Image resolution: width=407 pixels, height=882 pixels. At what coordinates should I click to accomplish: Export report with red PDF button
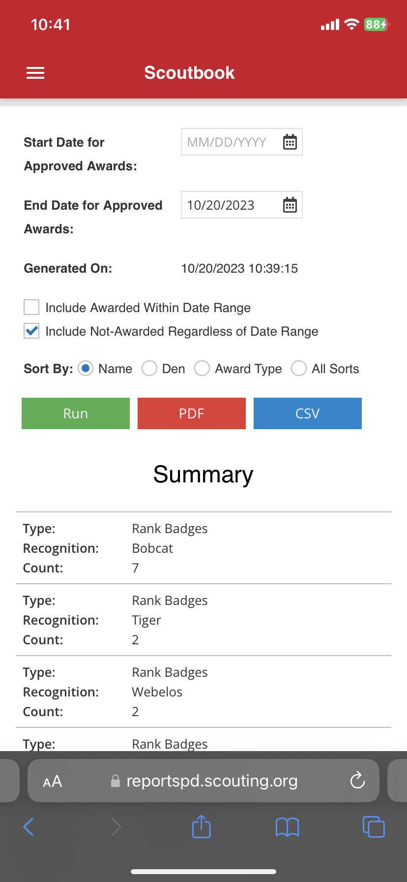192,413
